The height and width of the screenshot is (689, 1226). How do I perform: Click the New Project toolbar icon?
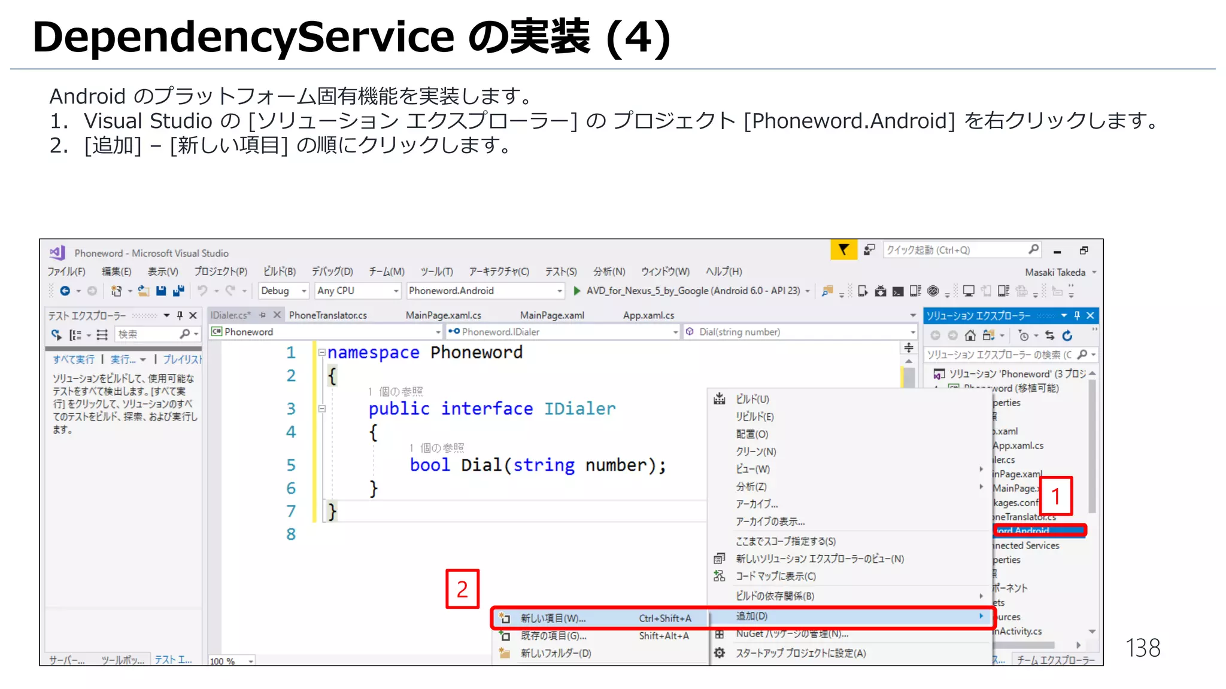point(116,291)
